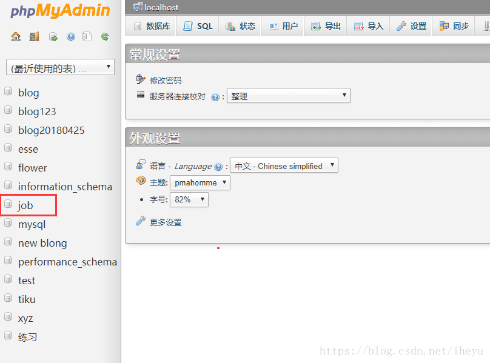The width and height of the screenshot is (490, 363).
Task: Click the home icon in the sidebar
Action: pyautogui.click(x=16, y=37)
